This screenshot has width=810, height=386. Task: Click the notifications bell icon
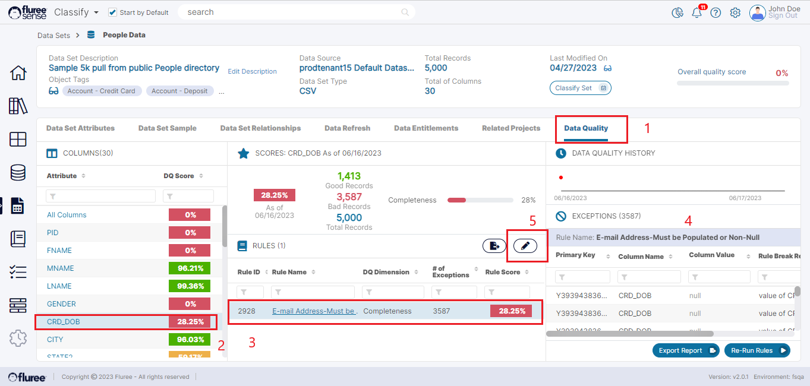696,13
